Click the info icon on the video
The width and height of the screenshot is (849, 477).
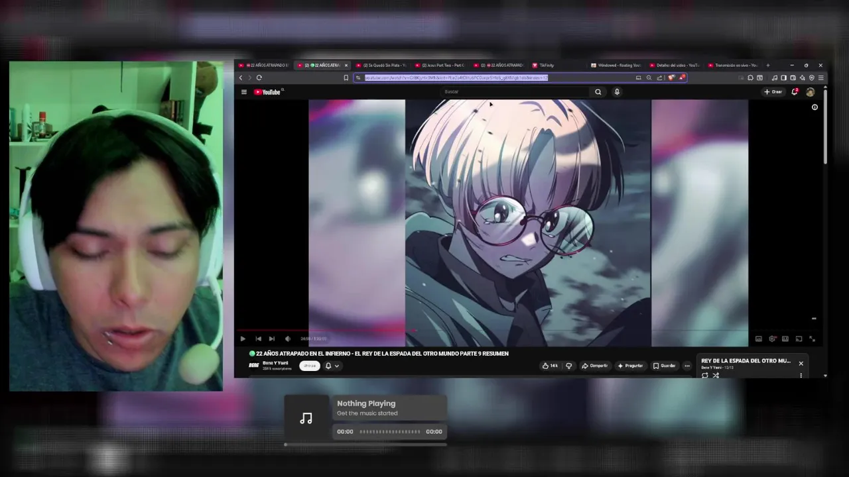(815, 107)
